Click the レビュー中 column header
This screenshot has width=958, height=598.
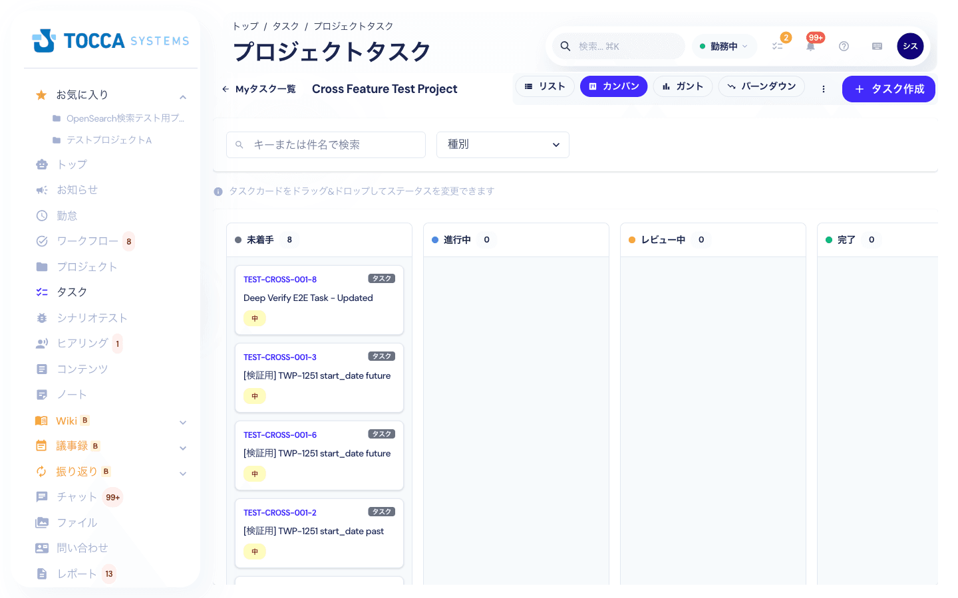pyautogui.click(x=713, y=240)
